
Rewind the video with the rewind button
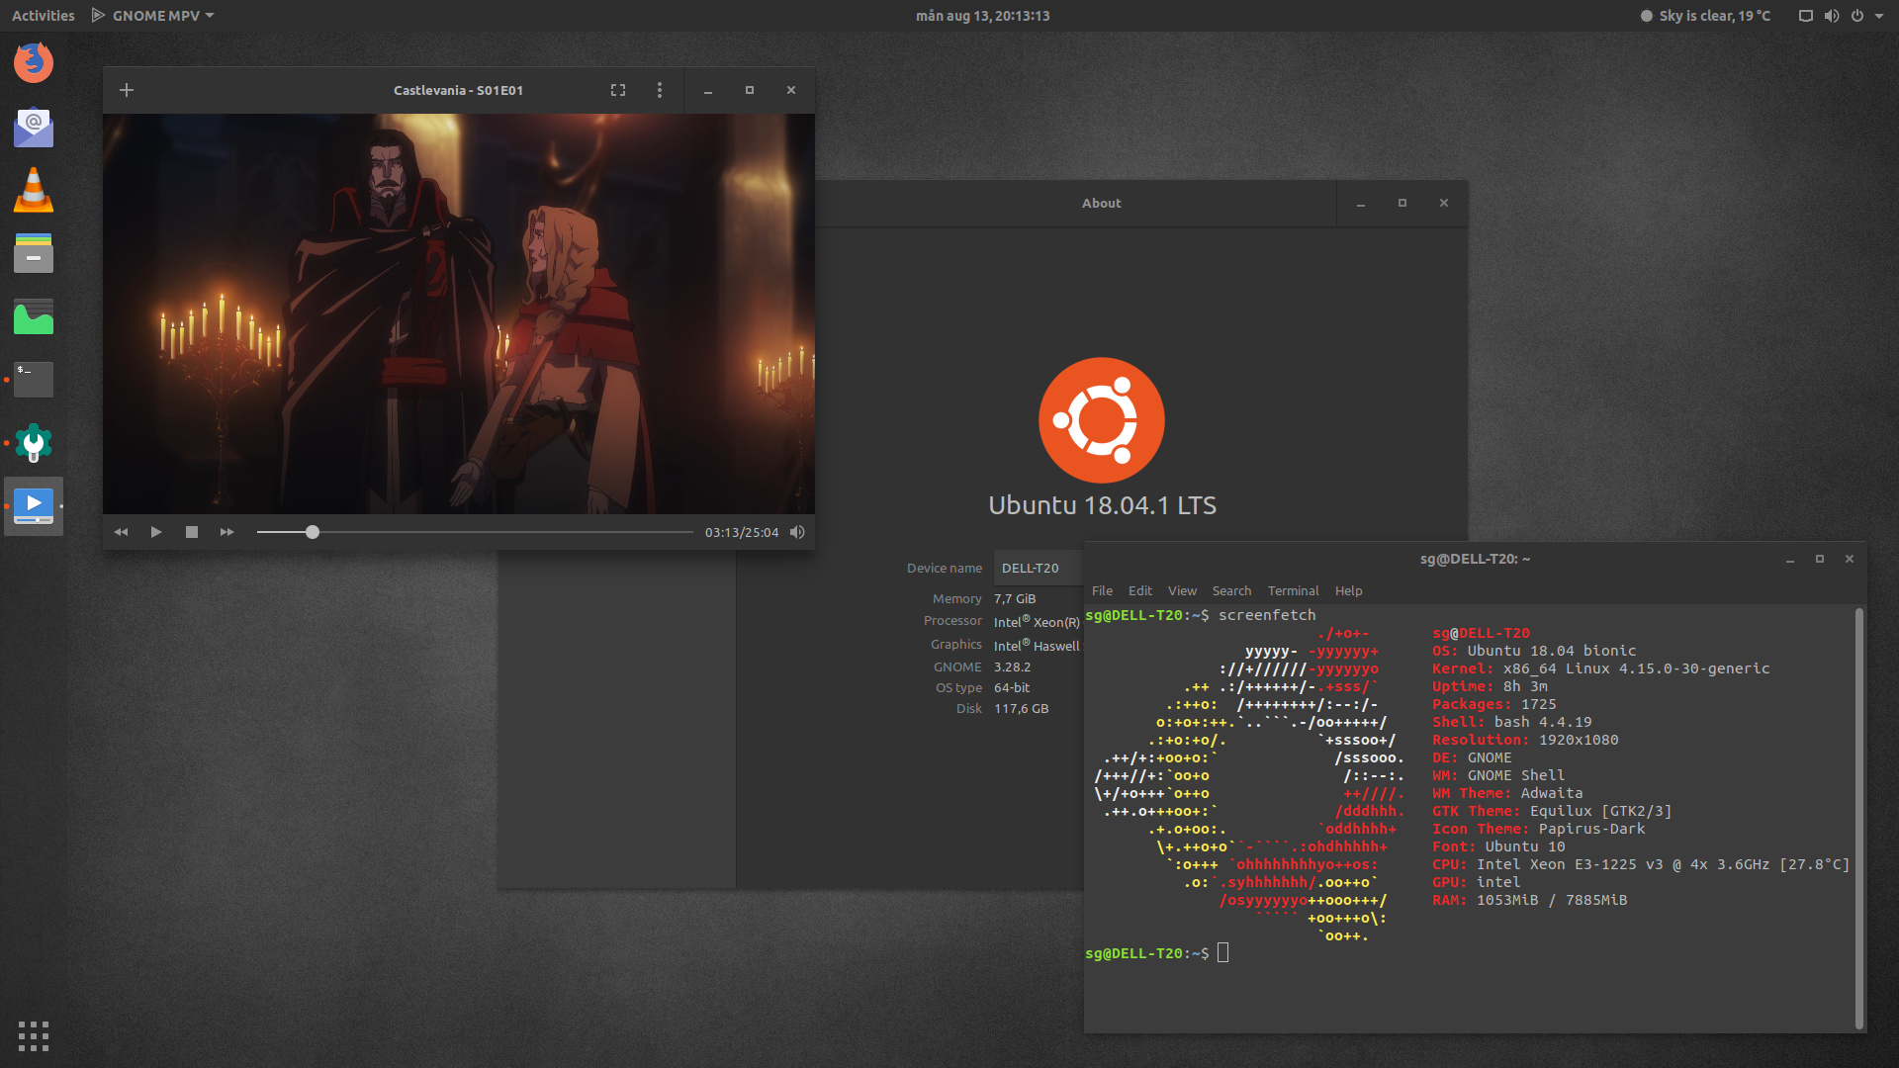coord(121,532)
